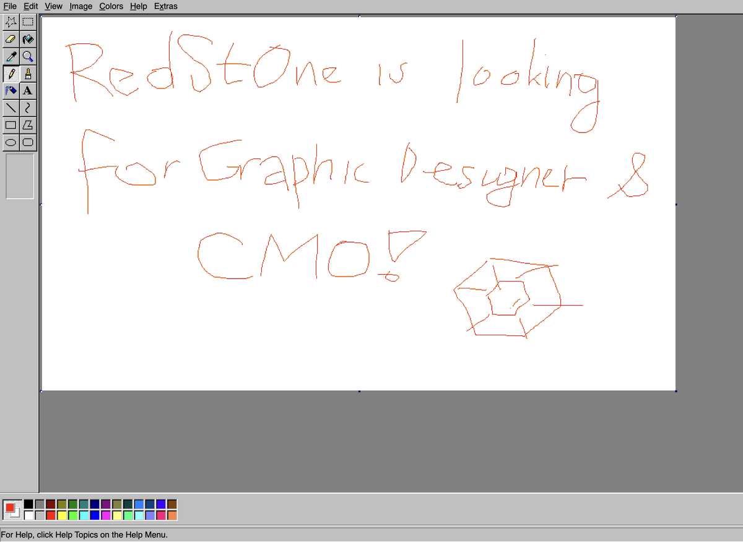Viewport: 743px width, 542px height.
Task: Choose the bright lime green swatch
Action: [73, 515]
